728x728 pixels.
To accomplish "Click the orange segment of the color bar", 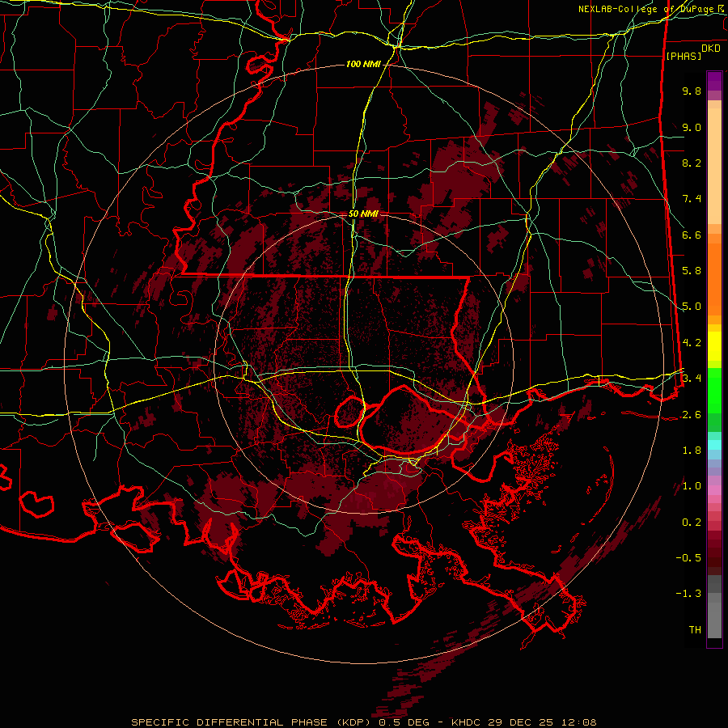I will (714, 278).
